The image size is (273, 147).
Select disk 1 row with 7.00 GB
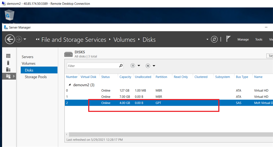169,97
